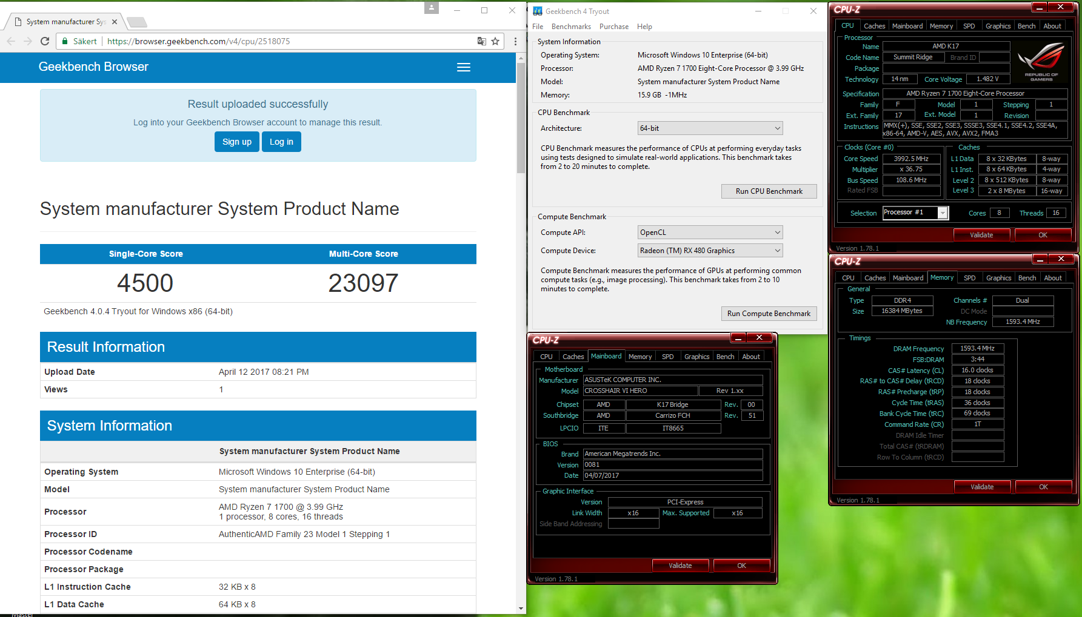Click the Multi-Core Score value 23097

pos(364,283)
